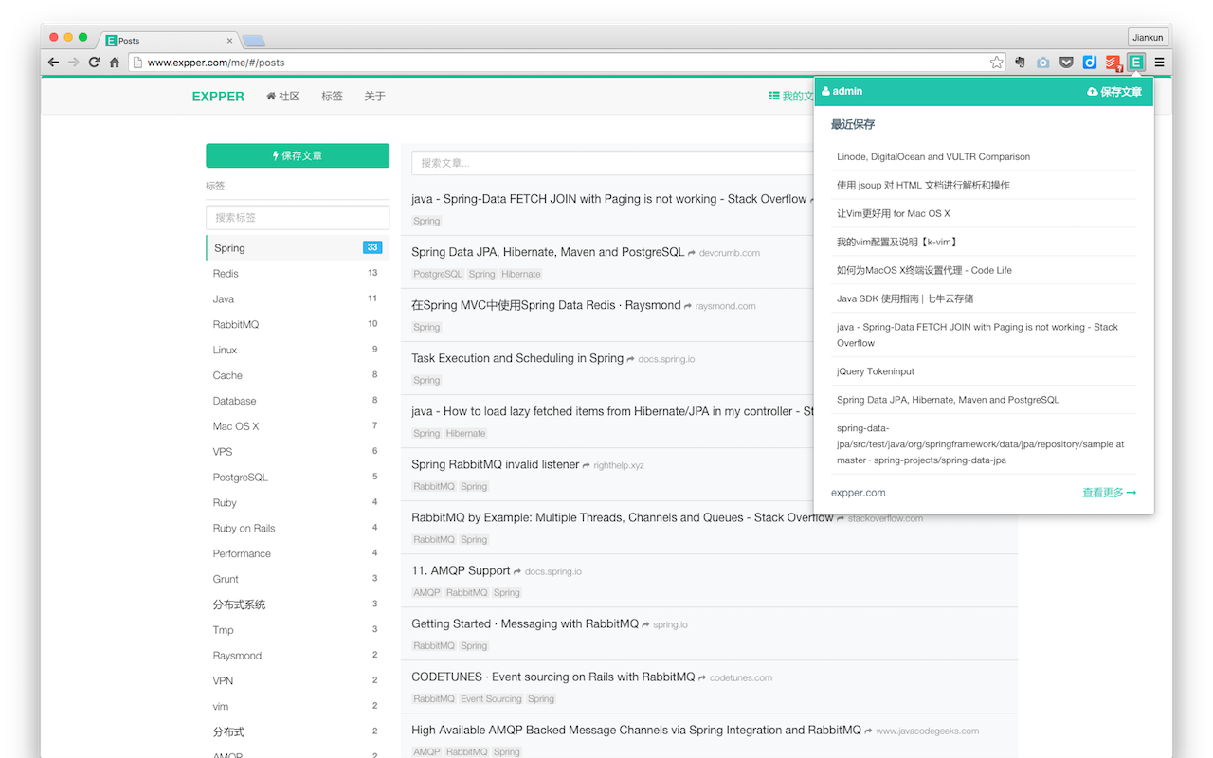Select the 分布式系统 tag
Image resolution: width=1213 pixels, height=758 pixels.
tap(298, 605)
